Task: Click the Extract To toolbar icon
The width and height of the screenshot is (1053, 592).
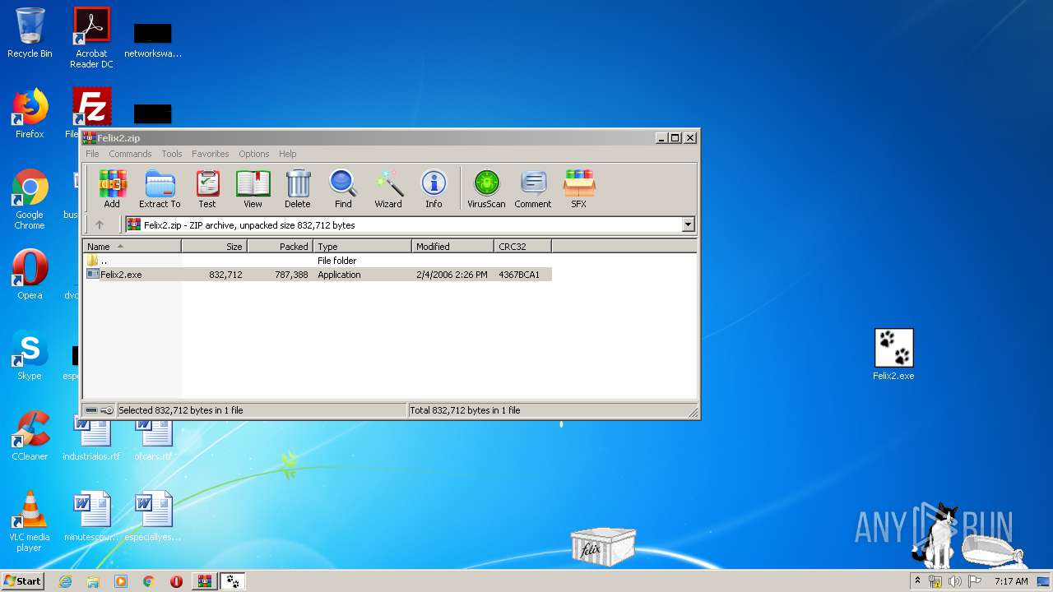Action: point(160,189)
